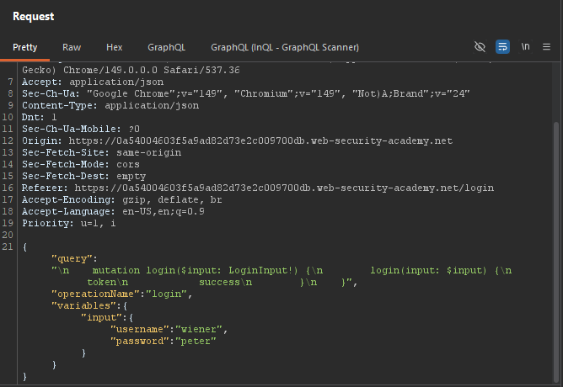Image resolution: width=563 pixels, height=387 pixels.
Task: Open the GraphQL tab
Action: click(x=166, y=47)
